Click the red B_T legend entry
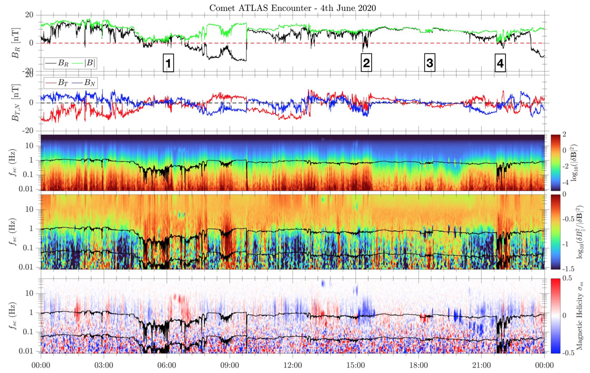The image size is (590, 373). click(x=57, y=83)
